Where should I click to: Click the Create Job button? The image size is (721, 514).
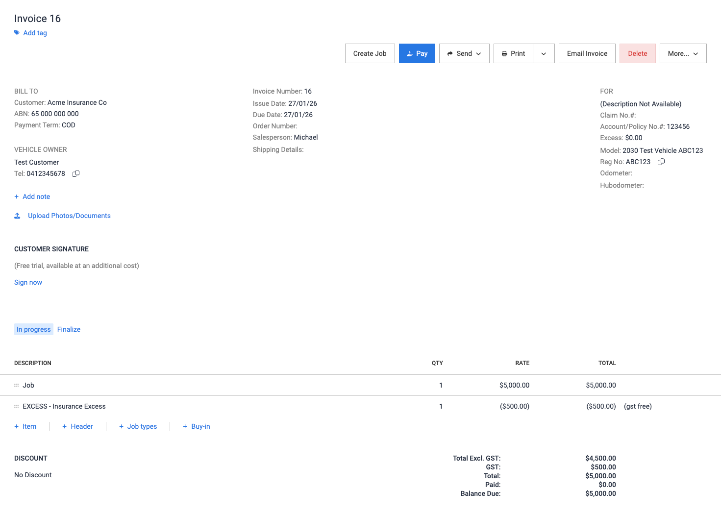click(370, 53)
